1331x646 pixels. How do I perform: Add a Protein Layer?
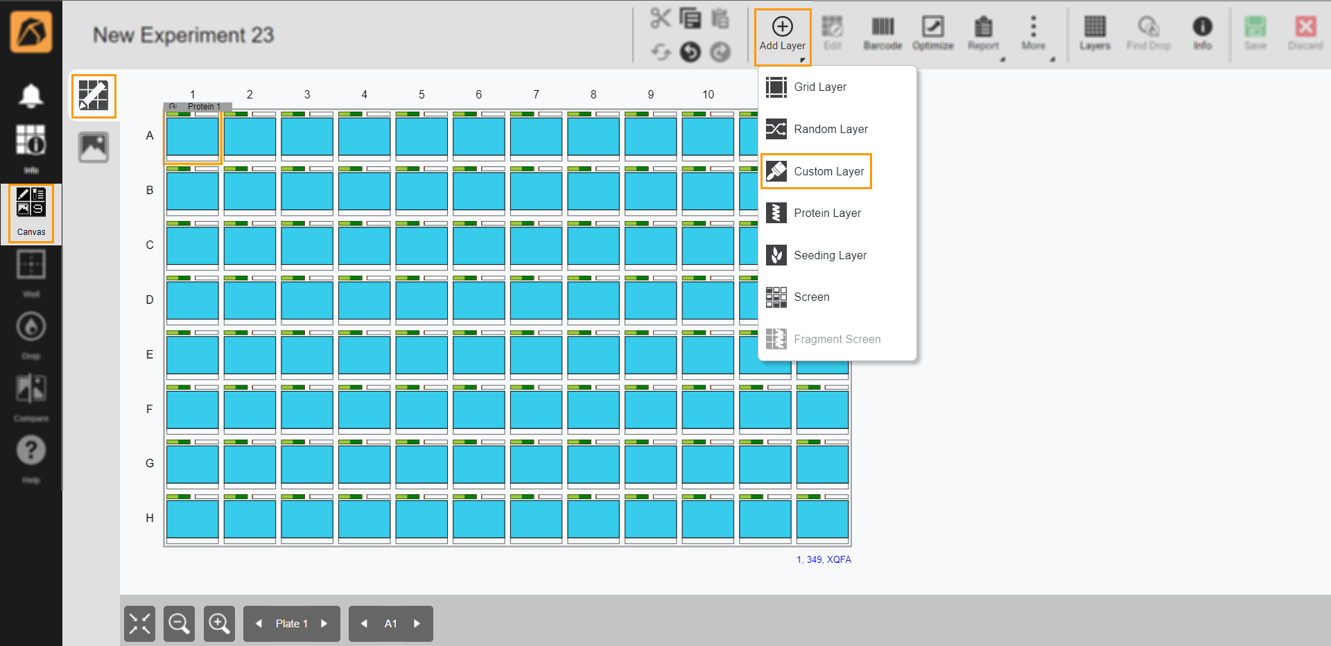(x=826, y=213)
